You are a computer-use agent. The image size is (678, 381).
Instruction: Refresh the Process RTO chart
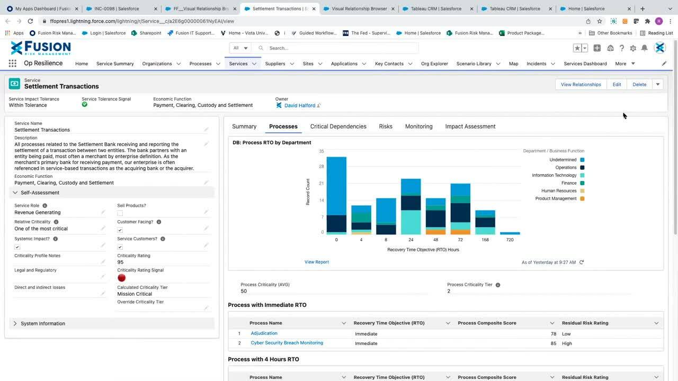pos(582,262)
